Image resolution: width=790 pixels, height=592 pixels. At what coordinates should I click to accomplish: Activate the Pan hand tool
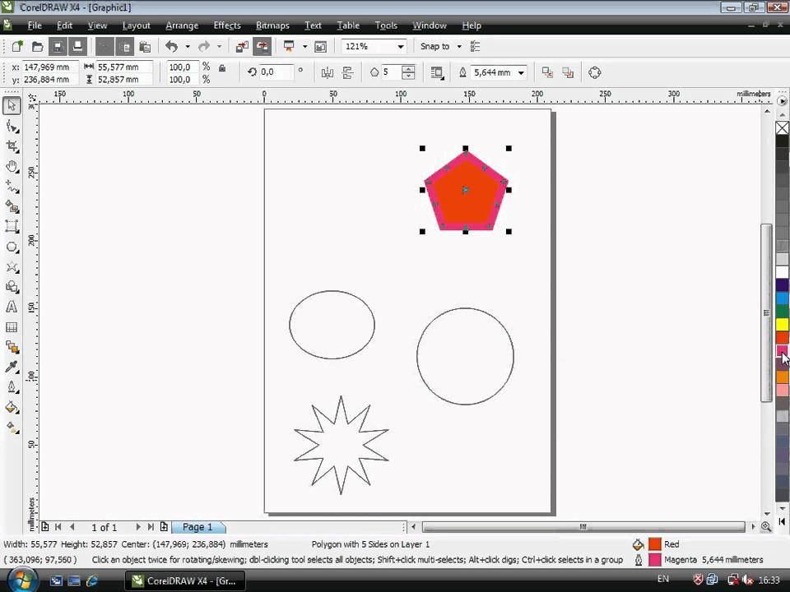[x=12, y=166]
